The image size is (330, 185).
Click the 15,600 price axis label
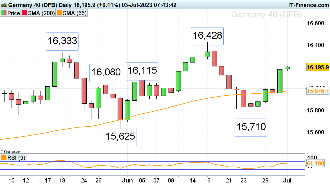[315, 132]
